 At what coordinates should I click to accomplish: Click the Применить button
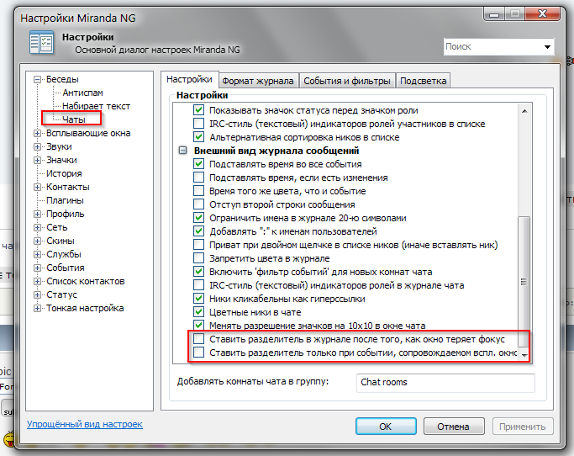523,427
